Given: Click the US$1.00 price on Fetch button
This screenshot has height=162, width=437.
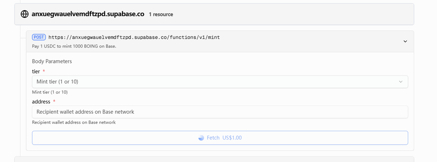Looking at the screenshot, I should point(232,138).
